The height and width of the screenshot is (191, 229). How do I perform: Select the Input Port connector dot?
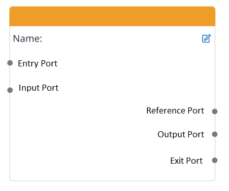(x=10, y=90)
